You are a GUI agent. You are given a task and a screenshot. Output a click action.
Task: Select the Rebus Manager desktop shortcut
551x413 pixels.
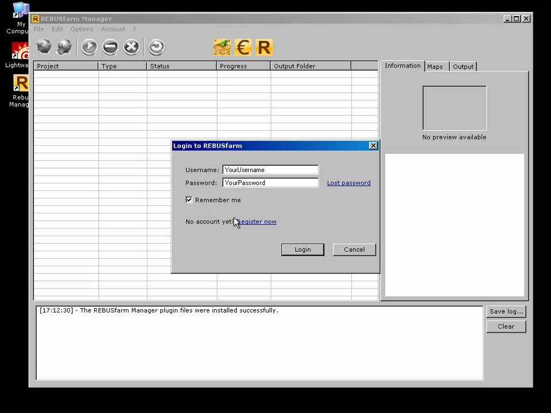20,91
